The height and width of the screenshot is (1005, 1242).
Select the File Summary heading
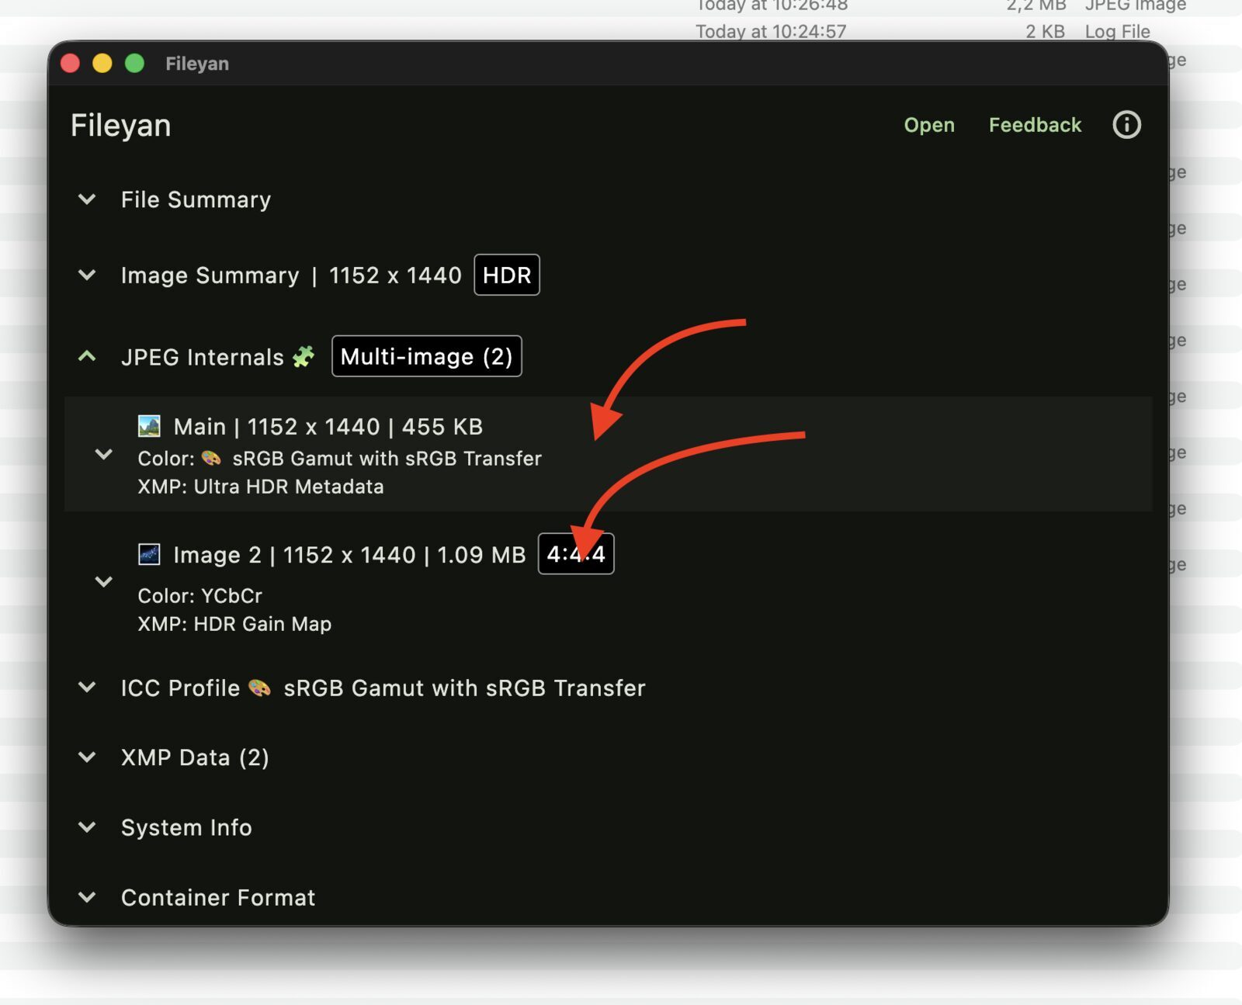pyautogui.click(x=196, y=199)
